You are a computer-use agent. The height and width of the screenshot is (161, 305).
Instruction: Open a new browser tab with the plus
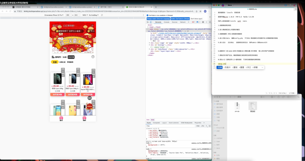(156, 7)
